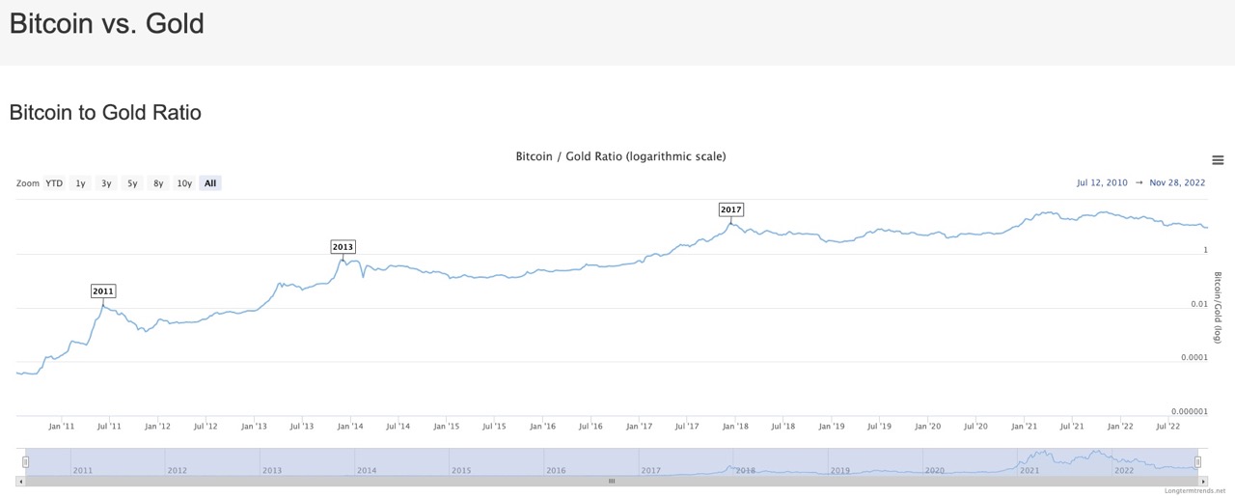1235x498 pixels.
Task: Click the Jan '18 x-axis label
Action: [x=734, y=426]
